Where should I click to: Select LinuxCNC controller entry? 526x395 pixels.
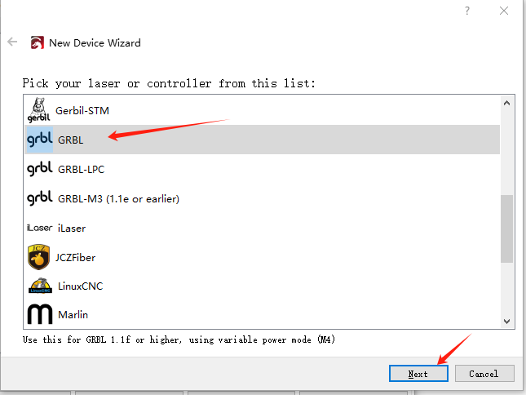click(x=262, y=286)
